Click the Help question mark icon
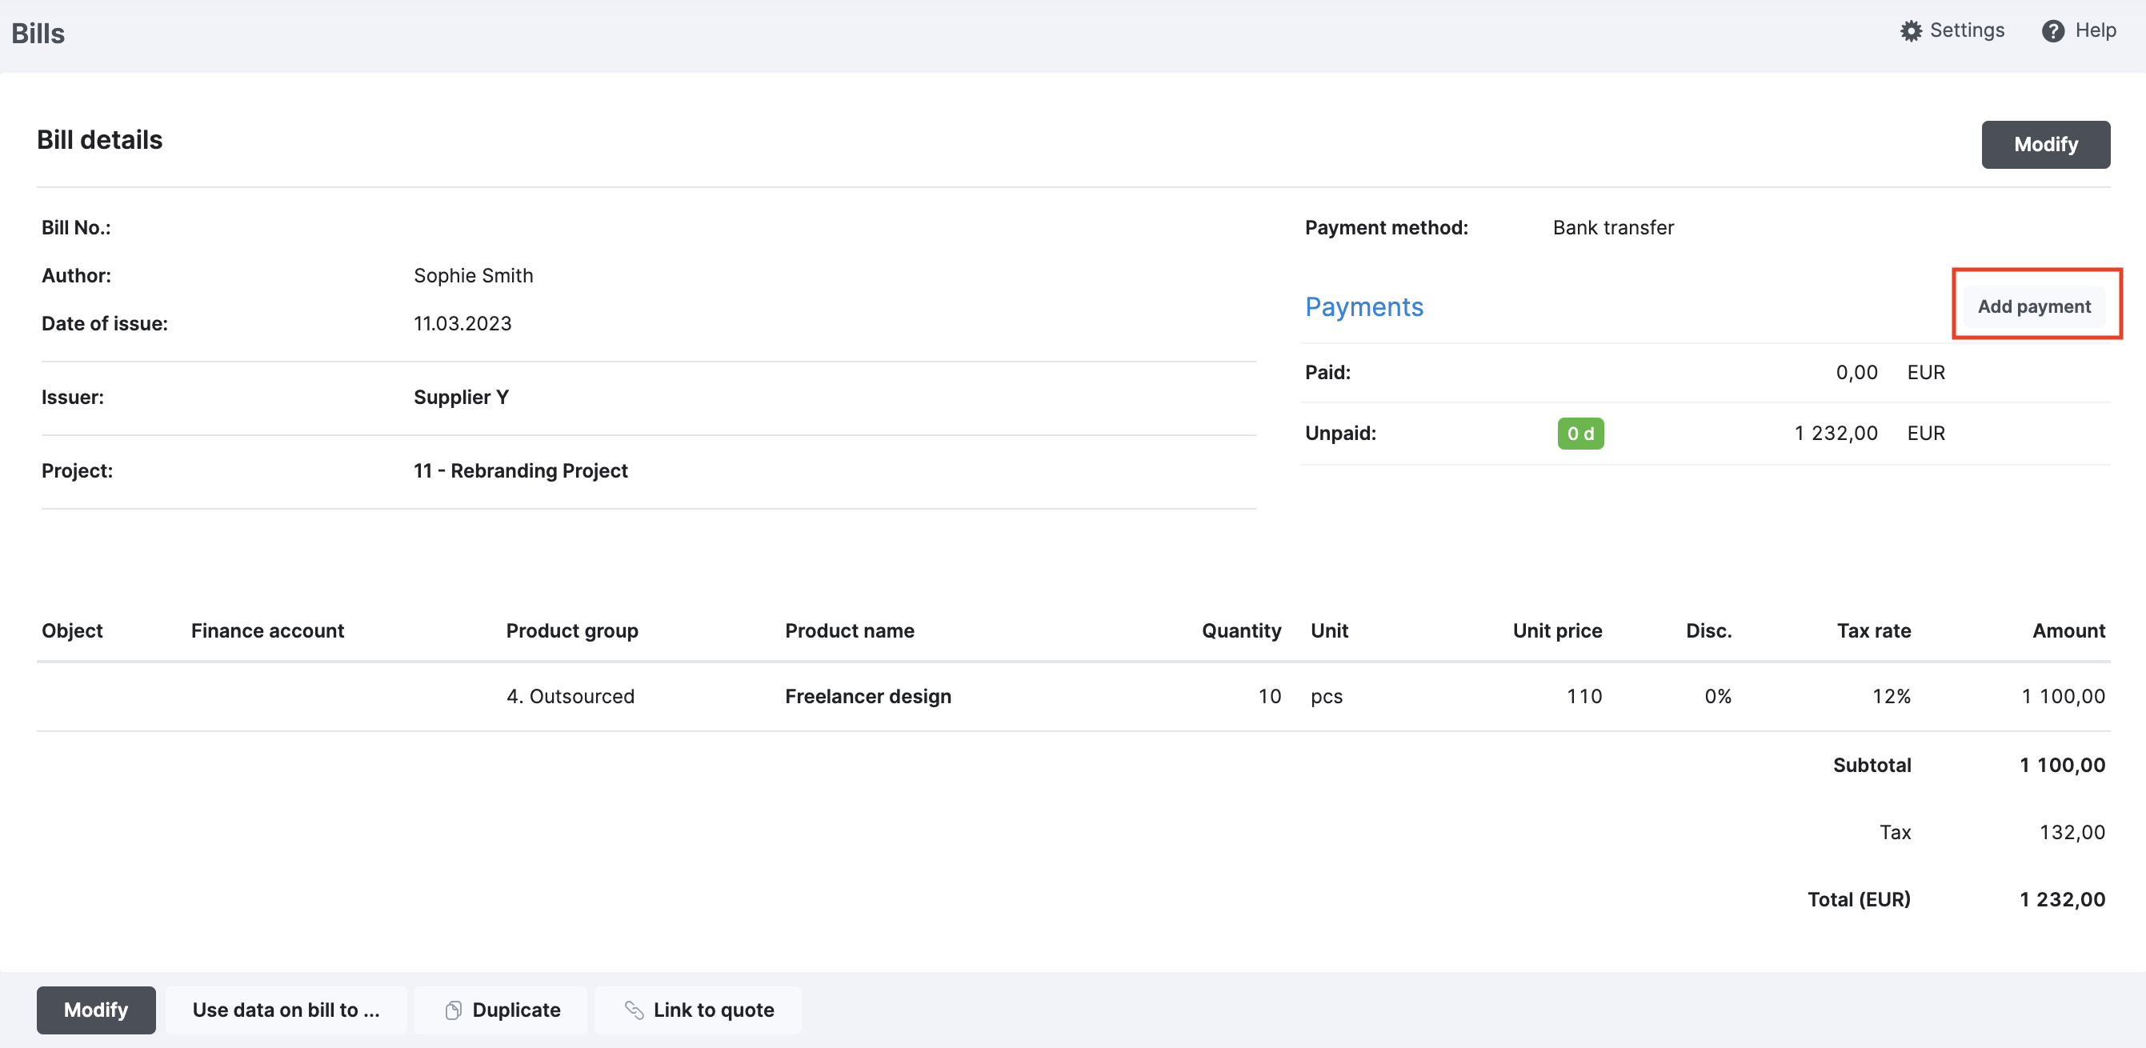Viewport: 2146px width, 1048px height. point(2052,31)
